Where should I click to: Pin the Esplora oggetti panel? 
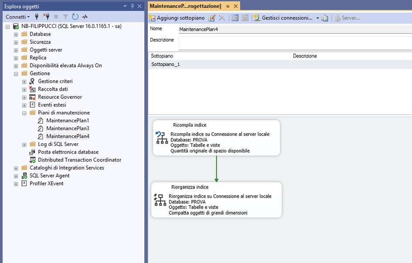pos(132,6)
